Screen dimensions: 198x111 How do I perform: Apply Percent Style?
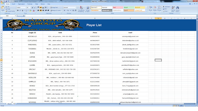tap(68, 10)
